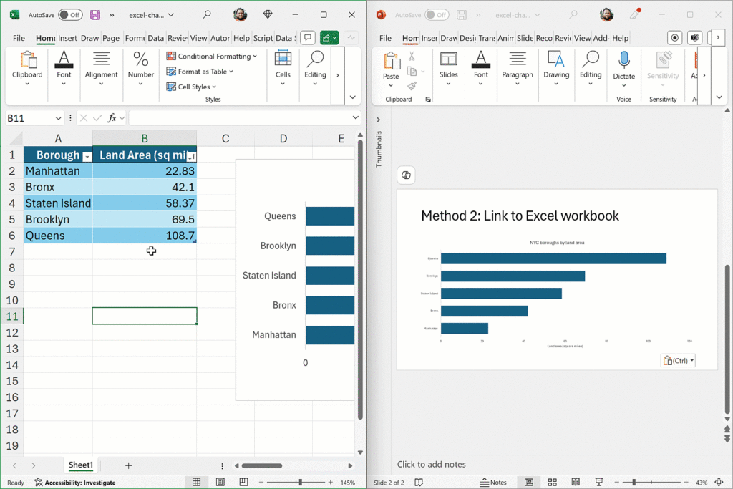Toggle the Notes pane in PowerPoint
The image size is (733, 489).
(493, 483)
